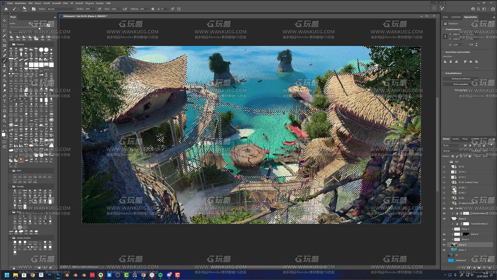
Task: Flip vertically in Transformieren section
Action: coord(476,44)
